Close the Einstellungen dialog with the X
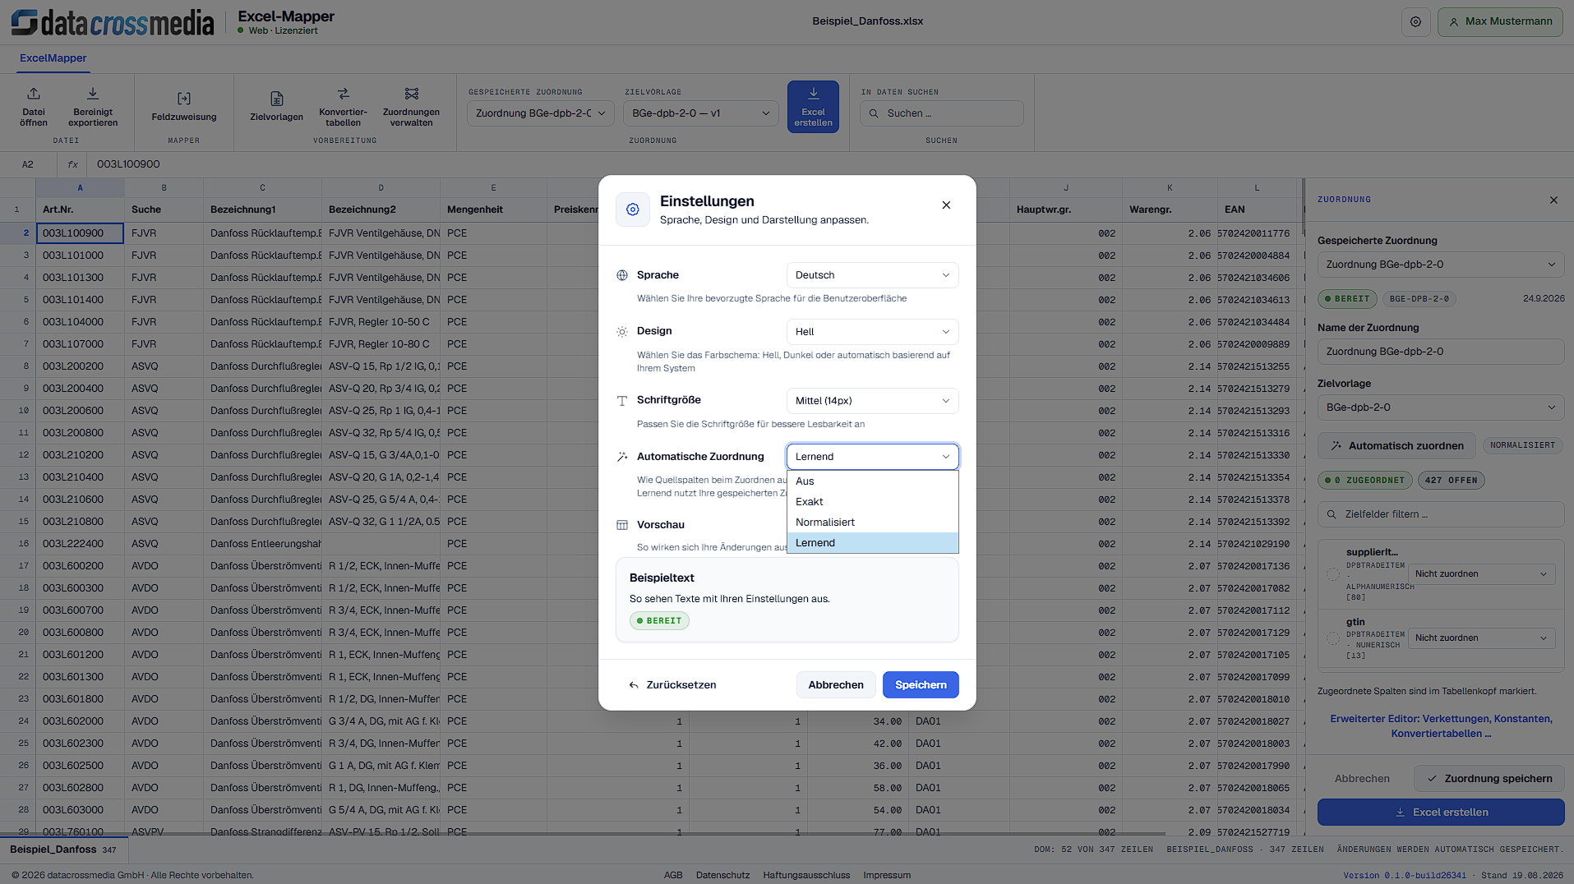Screen dimensions: 1574x884 946,205
